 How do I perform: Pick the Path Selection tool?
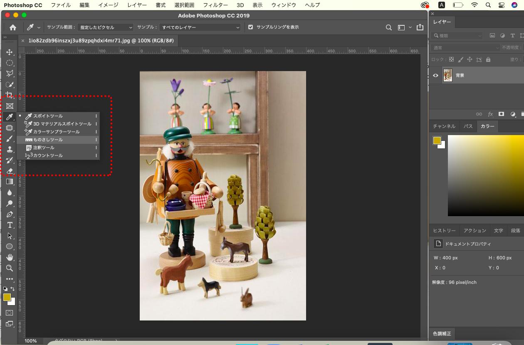(10, 236)
